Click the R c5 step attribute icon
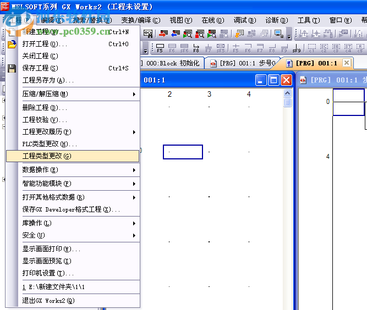367x310 pixels. click(360, 48)
